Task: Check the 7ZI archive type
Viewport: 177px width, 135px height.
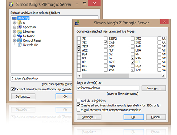Action: [79, 42]
